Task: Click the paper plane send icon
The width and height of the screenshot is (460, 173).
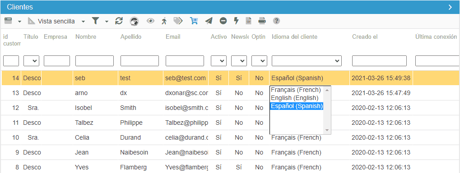Action: (x=209, y=21)
